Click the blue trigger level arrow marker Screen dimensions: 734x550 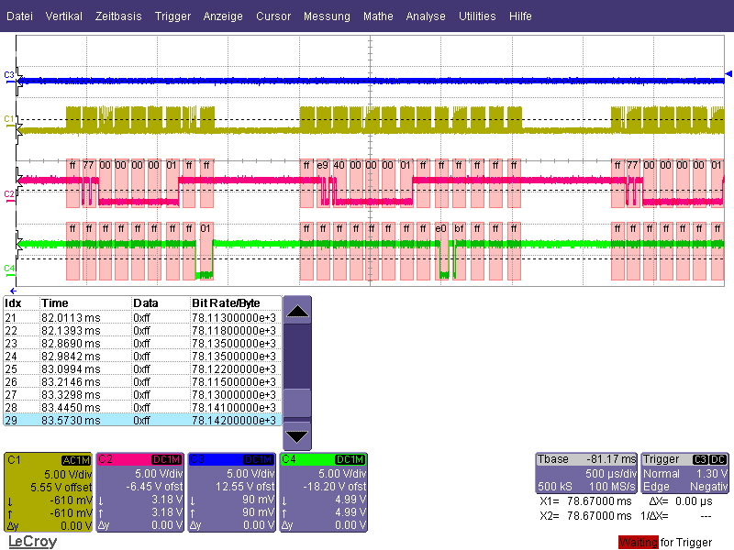click(x=728, y=74)
